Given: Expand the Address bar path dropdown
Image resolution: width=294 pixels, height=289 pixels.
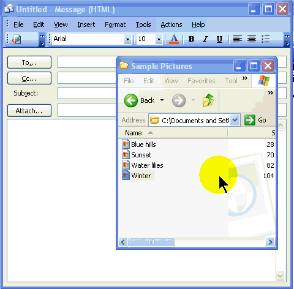Looking at the screenshot, I should 235,120.
